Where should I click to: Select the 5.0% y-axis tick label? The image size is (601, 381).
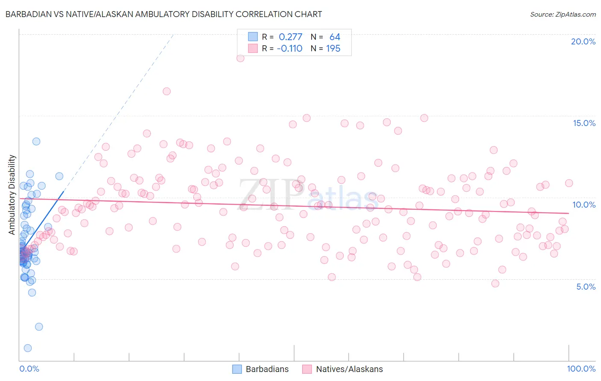coord(586,287)
